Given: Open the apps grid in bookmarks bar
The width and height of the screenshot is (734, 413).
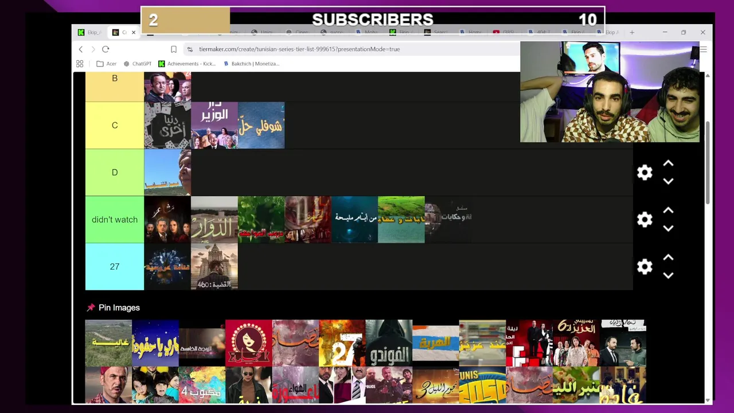Looking at the screenshot, I should [x=80, y=64].
